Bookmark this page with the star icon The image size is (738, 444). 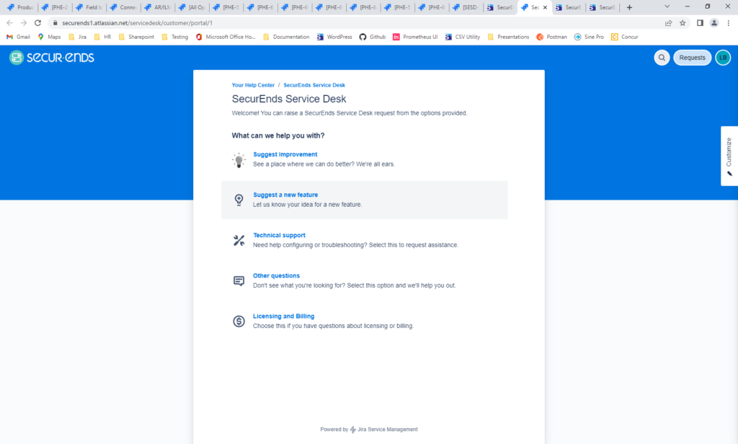(683, 22)
